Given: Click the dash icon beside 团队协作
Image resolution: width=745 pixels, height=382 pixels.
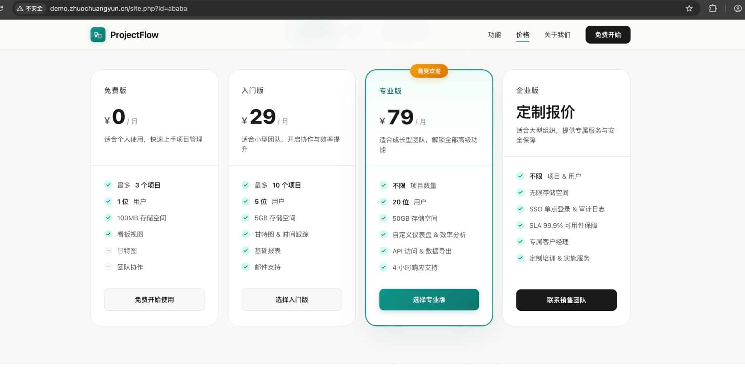Looking at the screenshot, I should click(x=108, y=267).
